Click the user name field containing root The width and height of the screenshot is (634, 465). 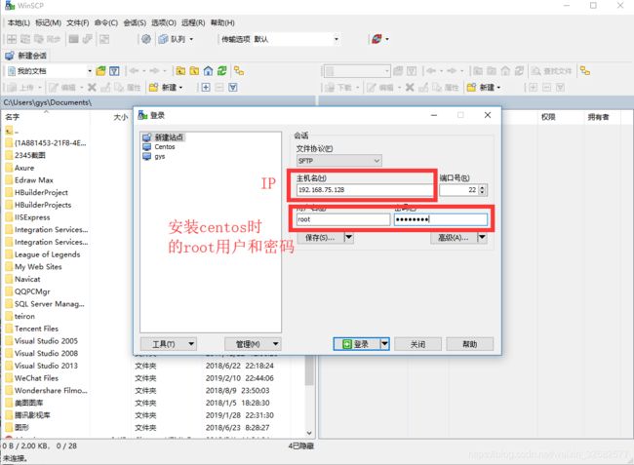pyautogui.click(x=343, y=219)
